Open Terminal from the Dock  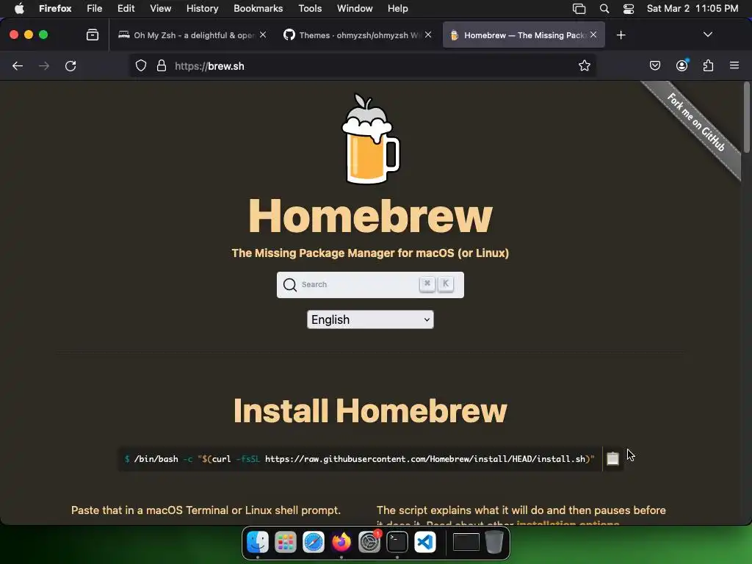pyautogui.click(x=397, y=542)
